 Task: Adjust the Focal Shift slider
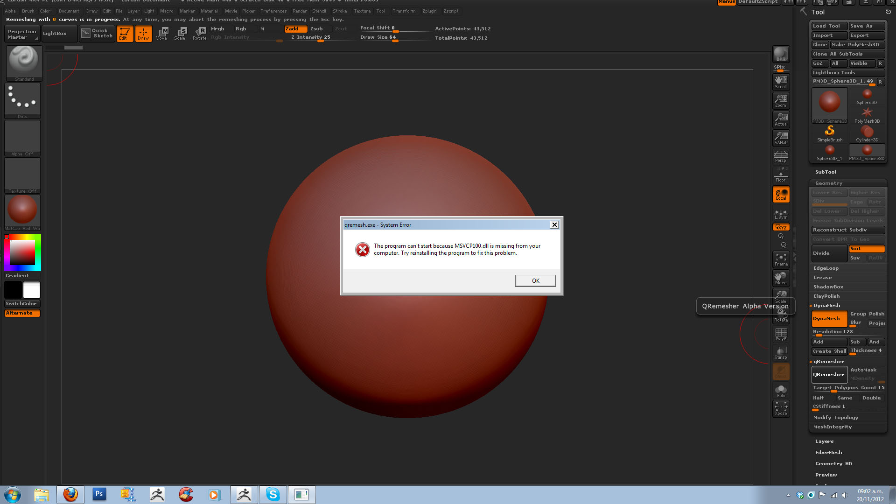click(395, 28)
